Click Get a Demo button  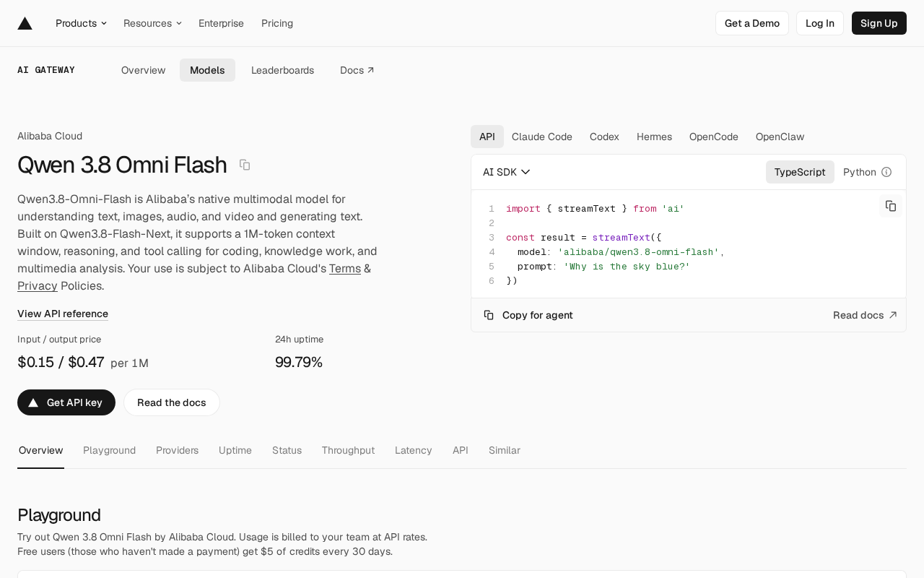752,23
